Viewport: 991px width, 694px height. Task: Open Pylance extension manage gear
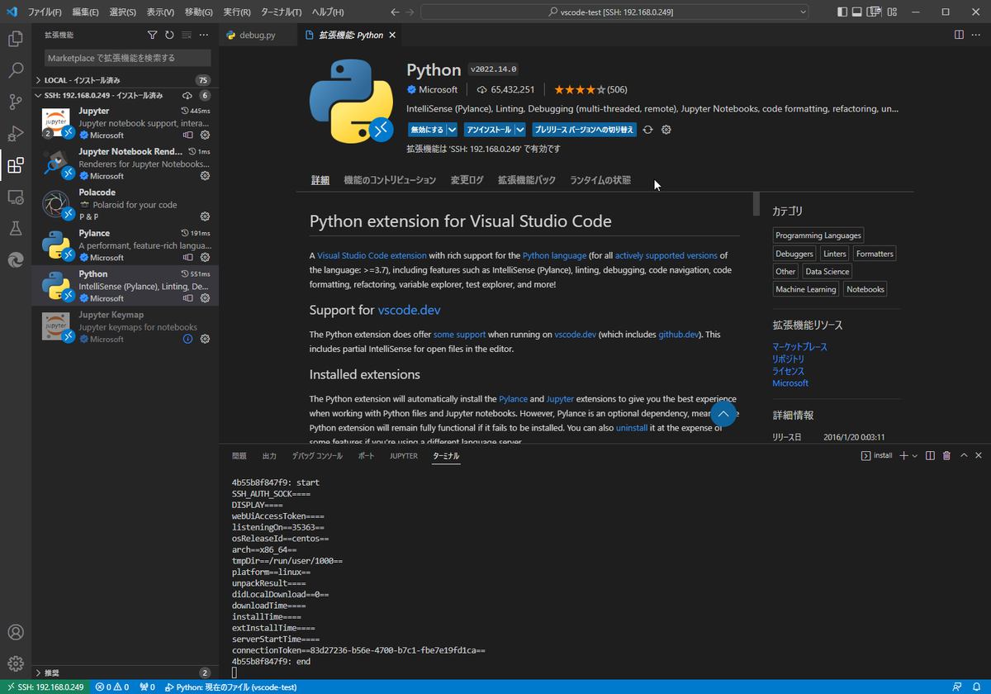coord(205,257)
